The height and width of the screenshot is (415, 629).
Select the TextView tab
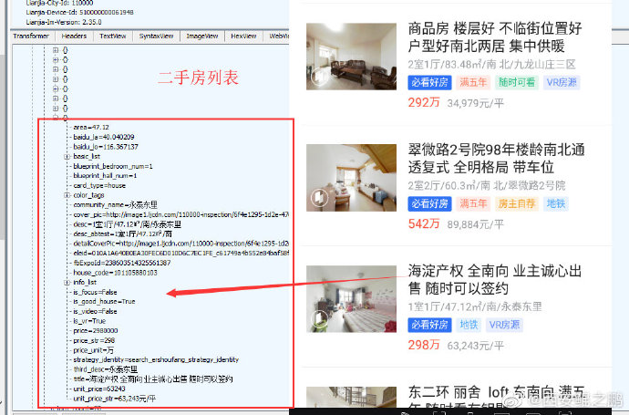click(113, 36)
